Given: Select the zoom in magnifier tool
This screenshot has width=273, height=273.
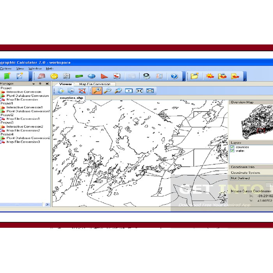Looking at the screenshot, I should pos(97,91).
